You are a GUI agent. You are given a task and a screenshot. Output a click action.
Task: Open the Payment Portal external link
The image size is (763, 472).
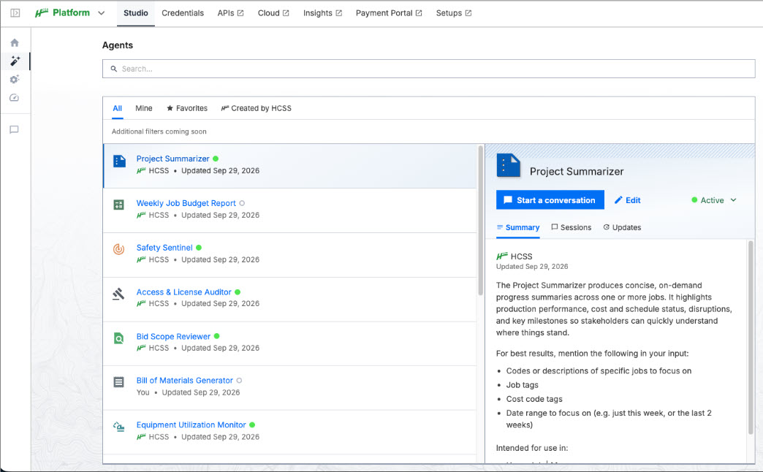click(389, 13)
